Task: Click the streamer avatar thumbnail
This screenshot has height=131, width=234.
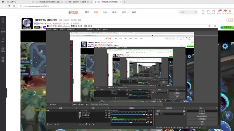Action: (x=27, y=24)
